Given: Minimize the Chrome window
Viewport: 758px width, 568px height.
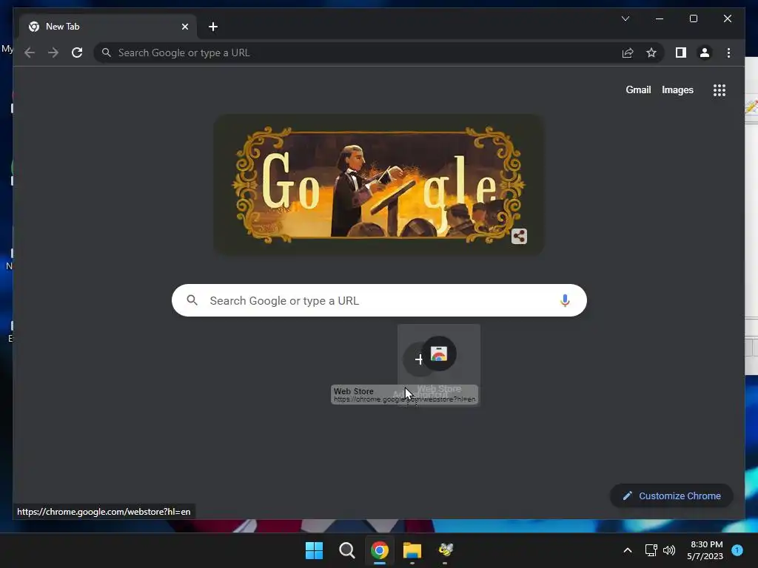Looking at the screenshot, I should coord(659,18).
